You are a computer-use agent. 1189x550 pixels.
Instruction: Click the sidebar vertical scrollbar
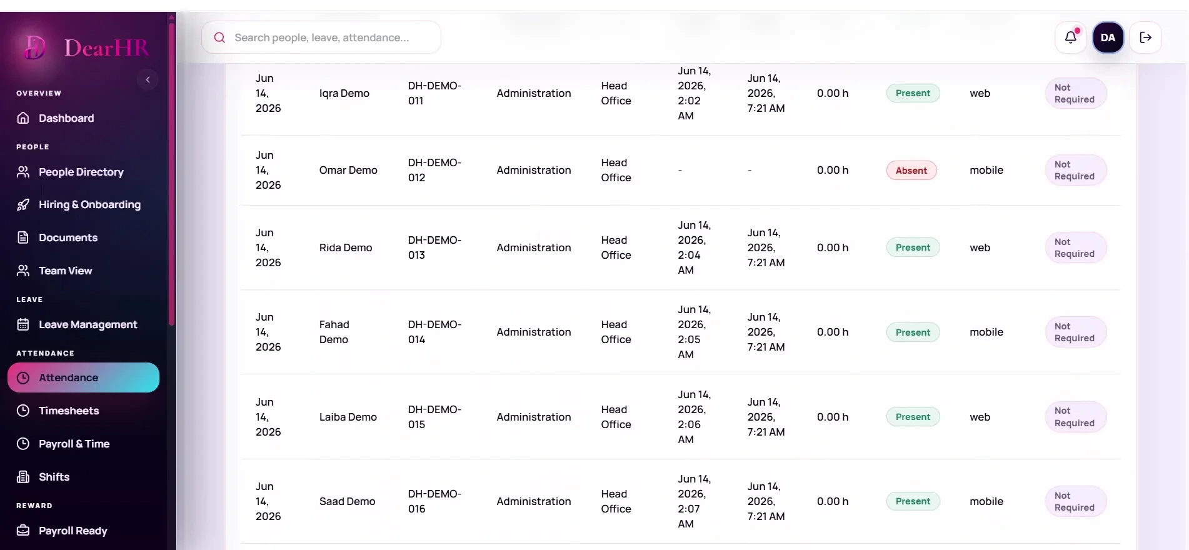171,169
